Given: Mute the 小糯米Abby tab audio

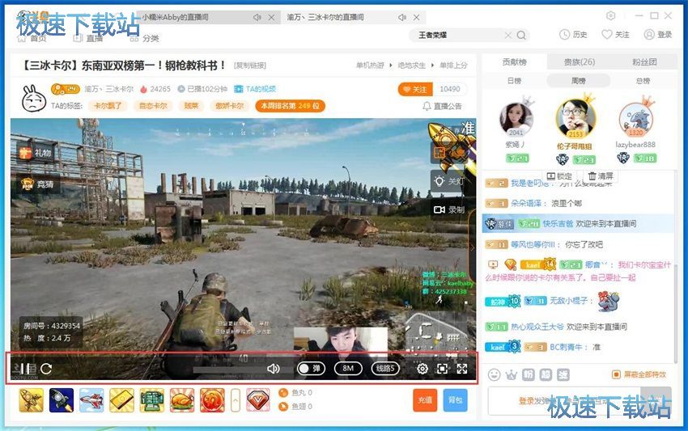Looking at the screenshot, I should pyautogui.click(x=257, y=18).
